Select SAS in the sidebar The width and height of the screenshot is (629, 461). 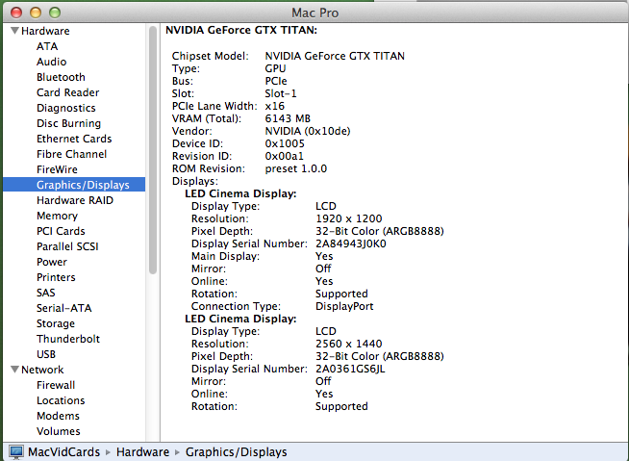click(46, 293)
